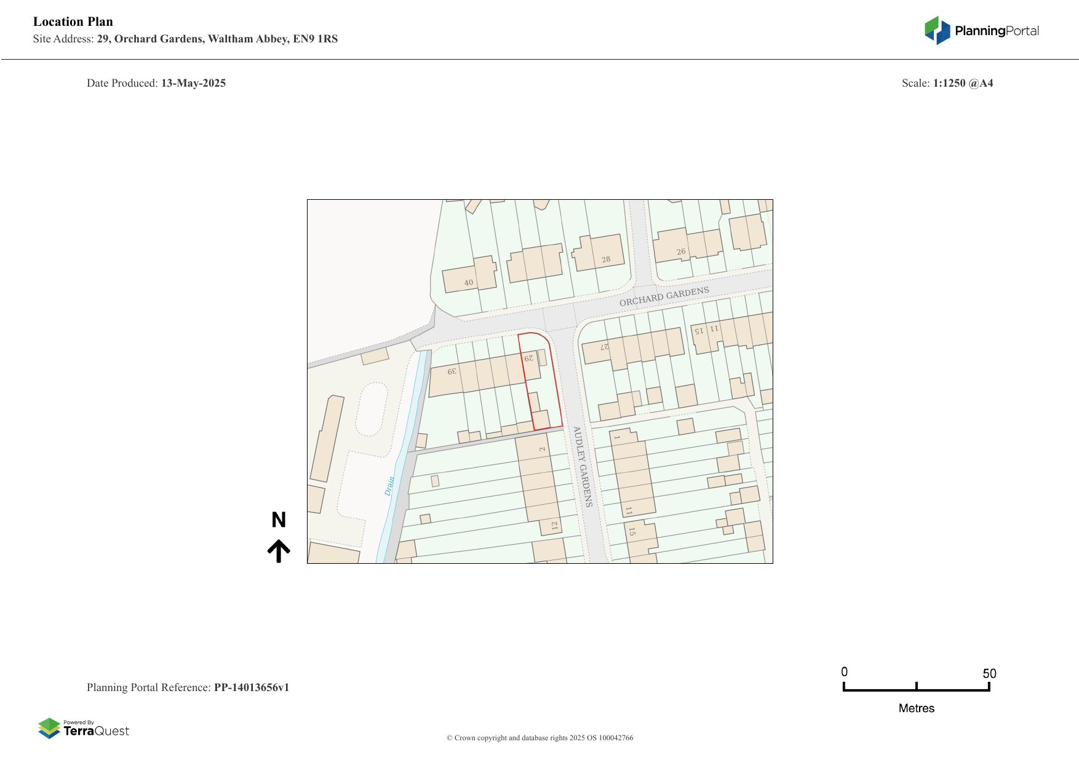Click the Location Plan heading
1079x763 pixels.
point(73,22)
